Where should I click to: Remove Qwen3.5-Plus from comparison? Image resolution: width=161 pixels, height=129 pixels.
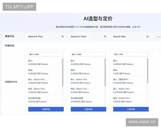63,37
